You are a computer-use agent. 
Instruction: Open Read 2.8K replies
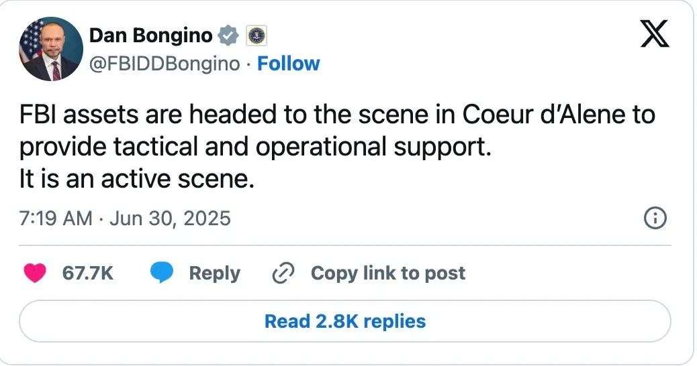tap(345, 321)
